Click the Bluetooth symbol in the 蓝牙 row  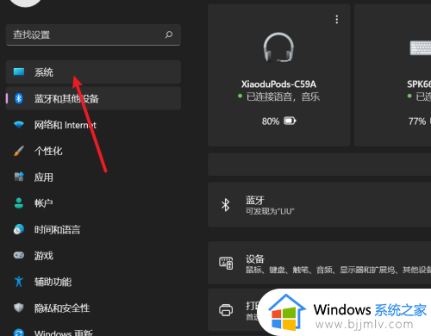point(226,205)
